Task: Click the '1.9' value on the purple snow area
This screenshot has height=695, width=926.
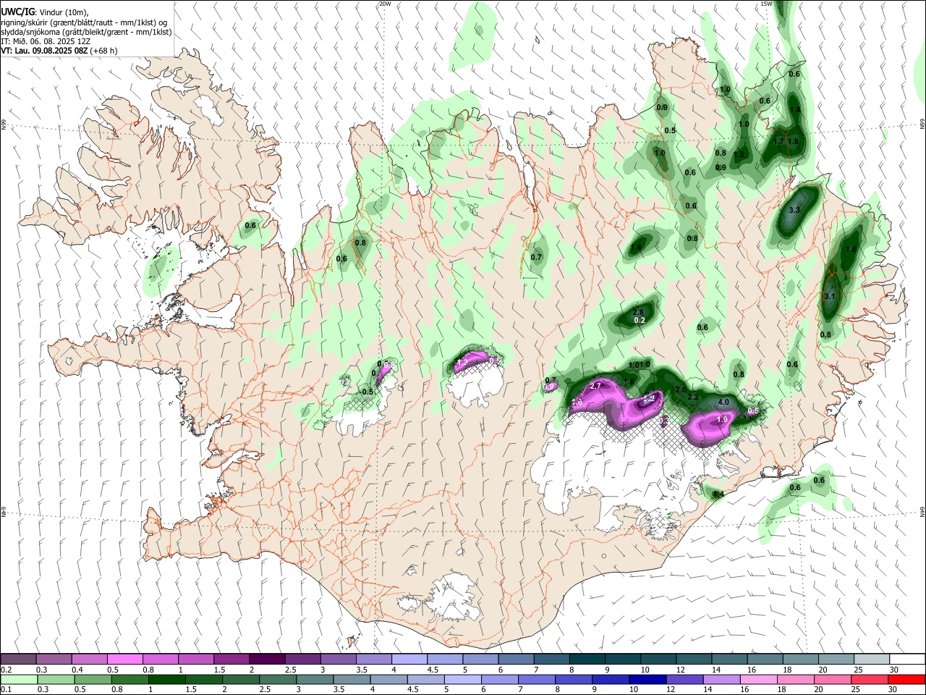Action: click(x=721, y=419)
